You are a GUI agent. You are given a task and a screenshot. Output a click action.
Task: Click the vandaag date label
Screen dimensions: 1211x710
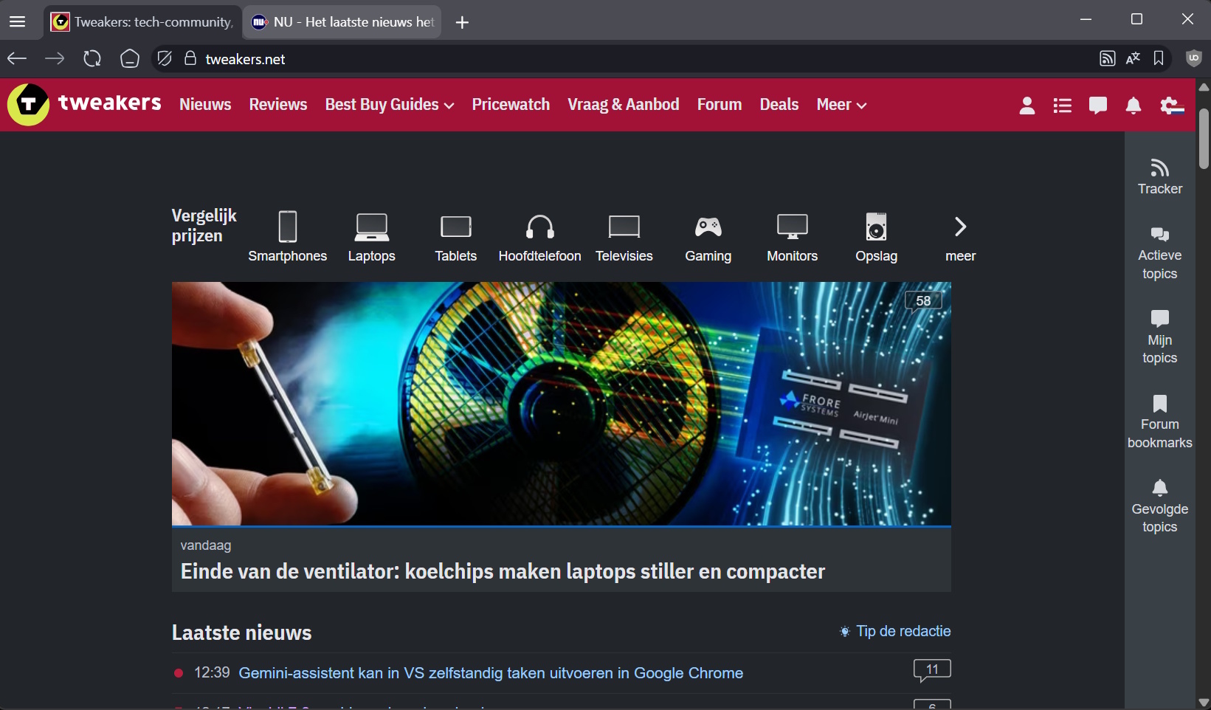[x=206, y=545]
